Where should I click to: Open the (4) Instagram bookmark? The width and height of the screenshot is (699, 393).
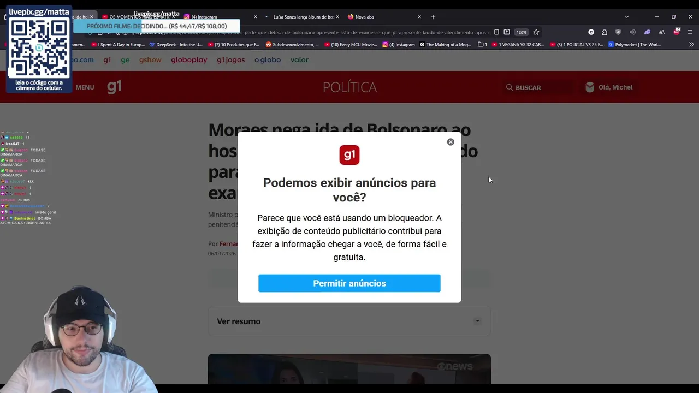click(399, 45)
